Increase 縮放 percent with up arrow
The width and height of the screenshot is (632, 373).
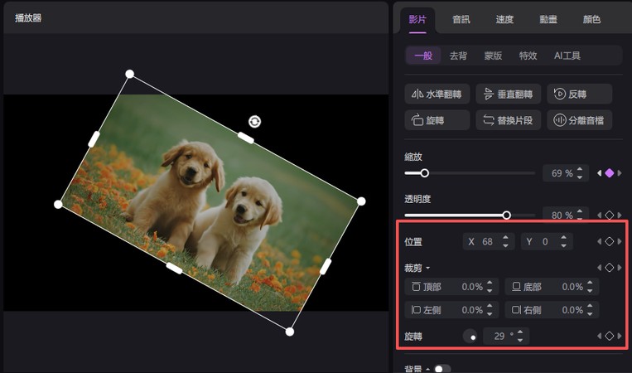click(580, 170)
